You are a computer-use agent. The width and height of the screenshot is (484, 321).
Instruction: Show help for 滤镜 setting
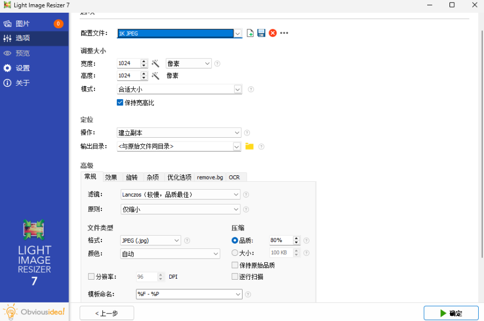click(x=246, y=195)
